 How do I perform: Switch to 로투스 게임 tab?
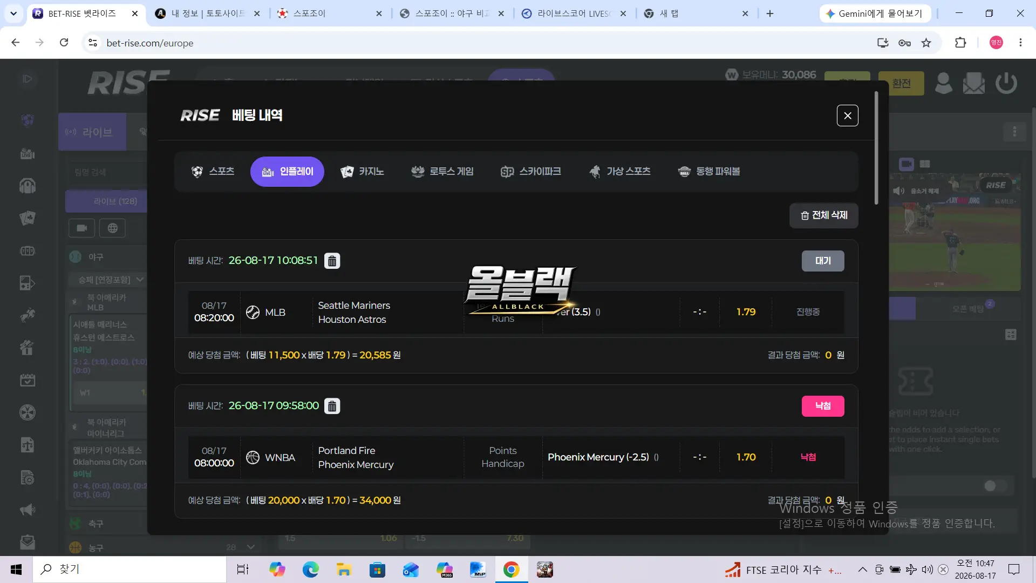(442, 172)
